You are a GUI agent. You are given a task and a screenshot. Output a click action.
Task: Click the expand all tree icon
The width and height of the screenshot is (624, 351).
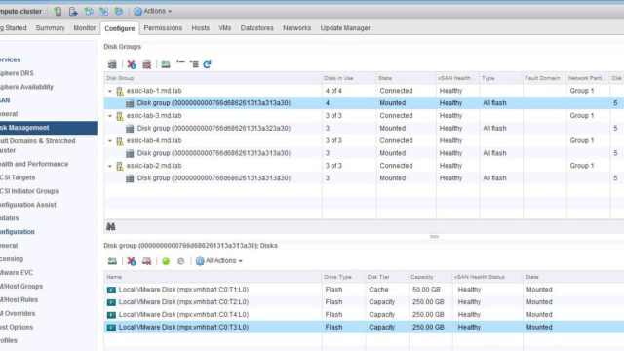coord(194,64)
